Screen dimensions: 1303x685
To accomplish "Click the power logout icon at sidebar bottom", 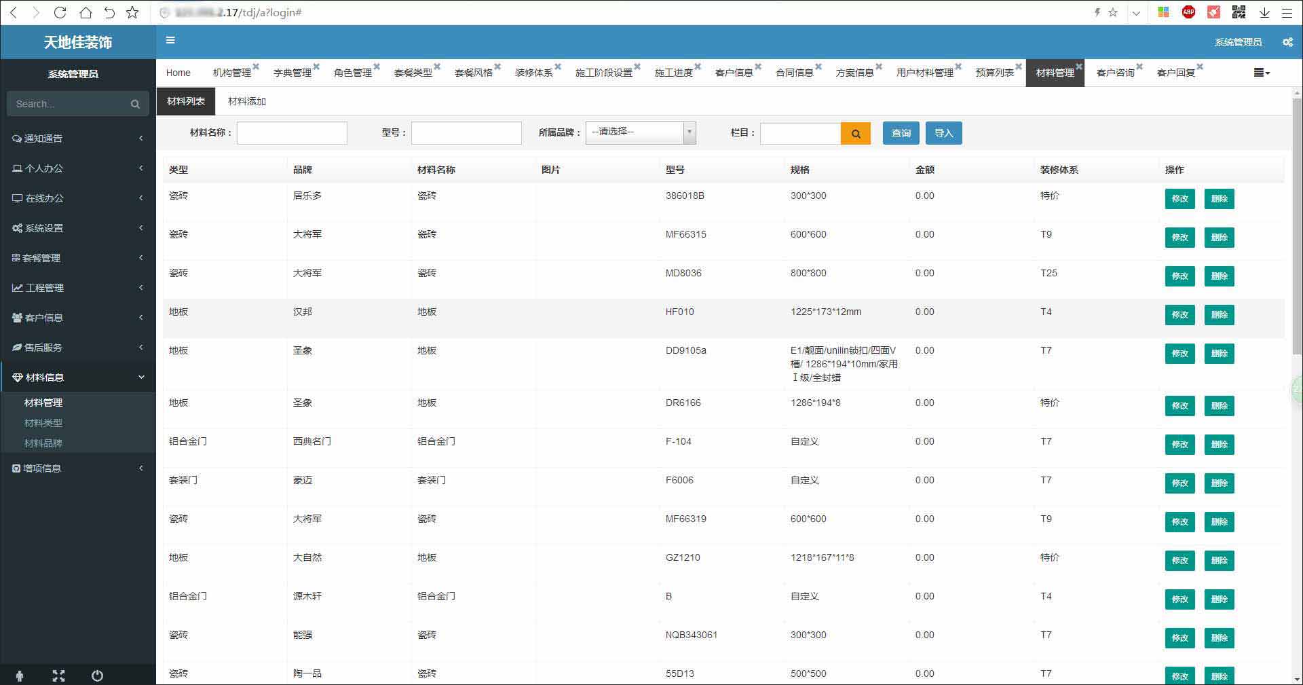I will (x=97, y=675).
